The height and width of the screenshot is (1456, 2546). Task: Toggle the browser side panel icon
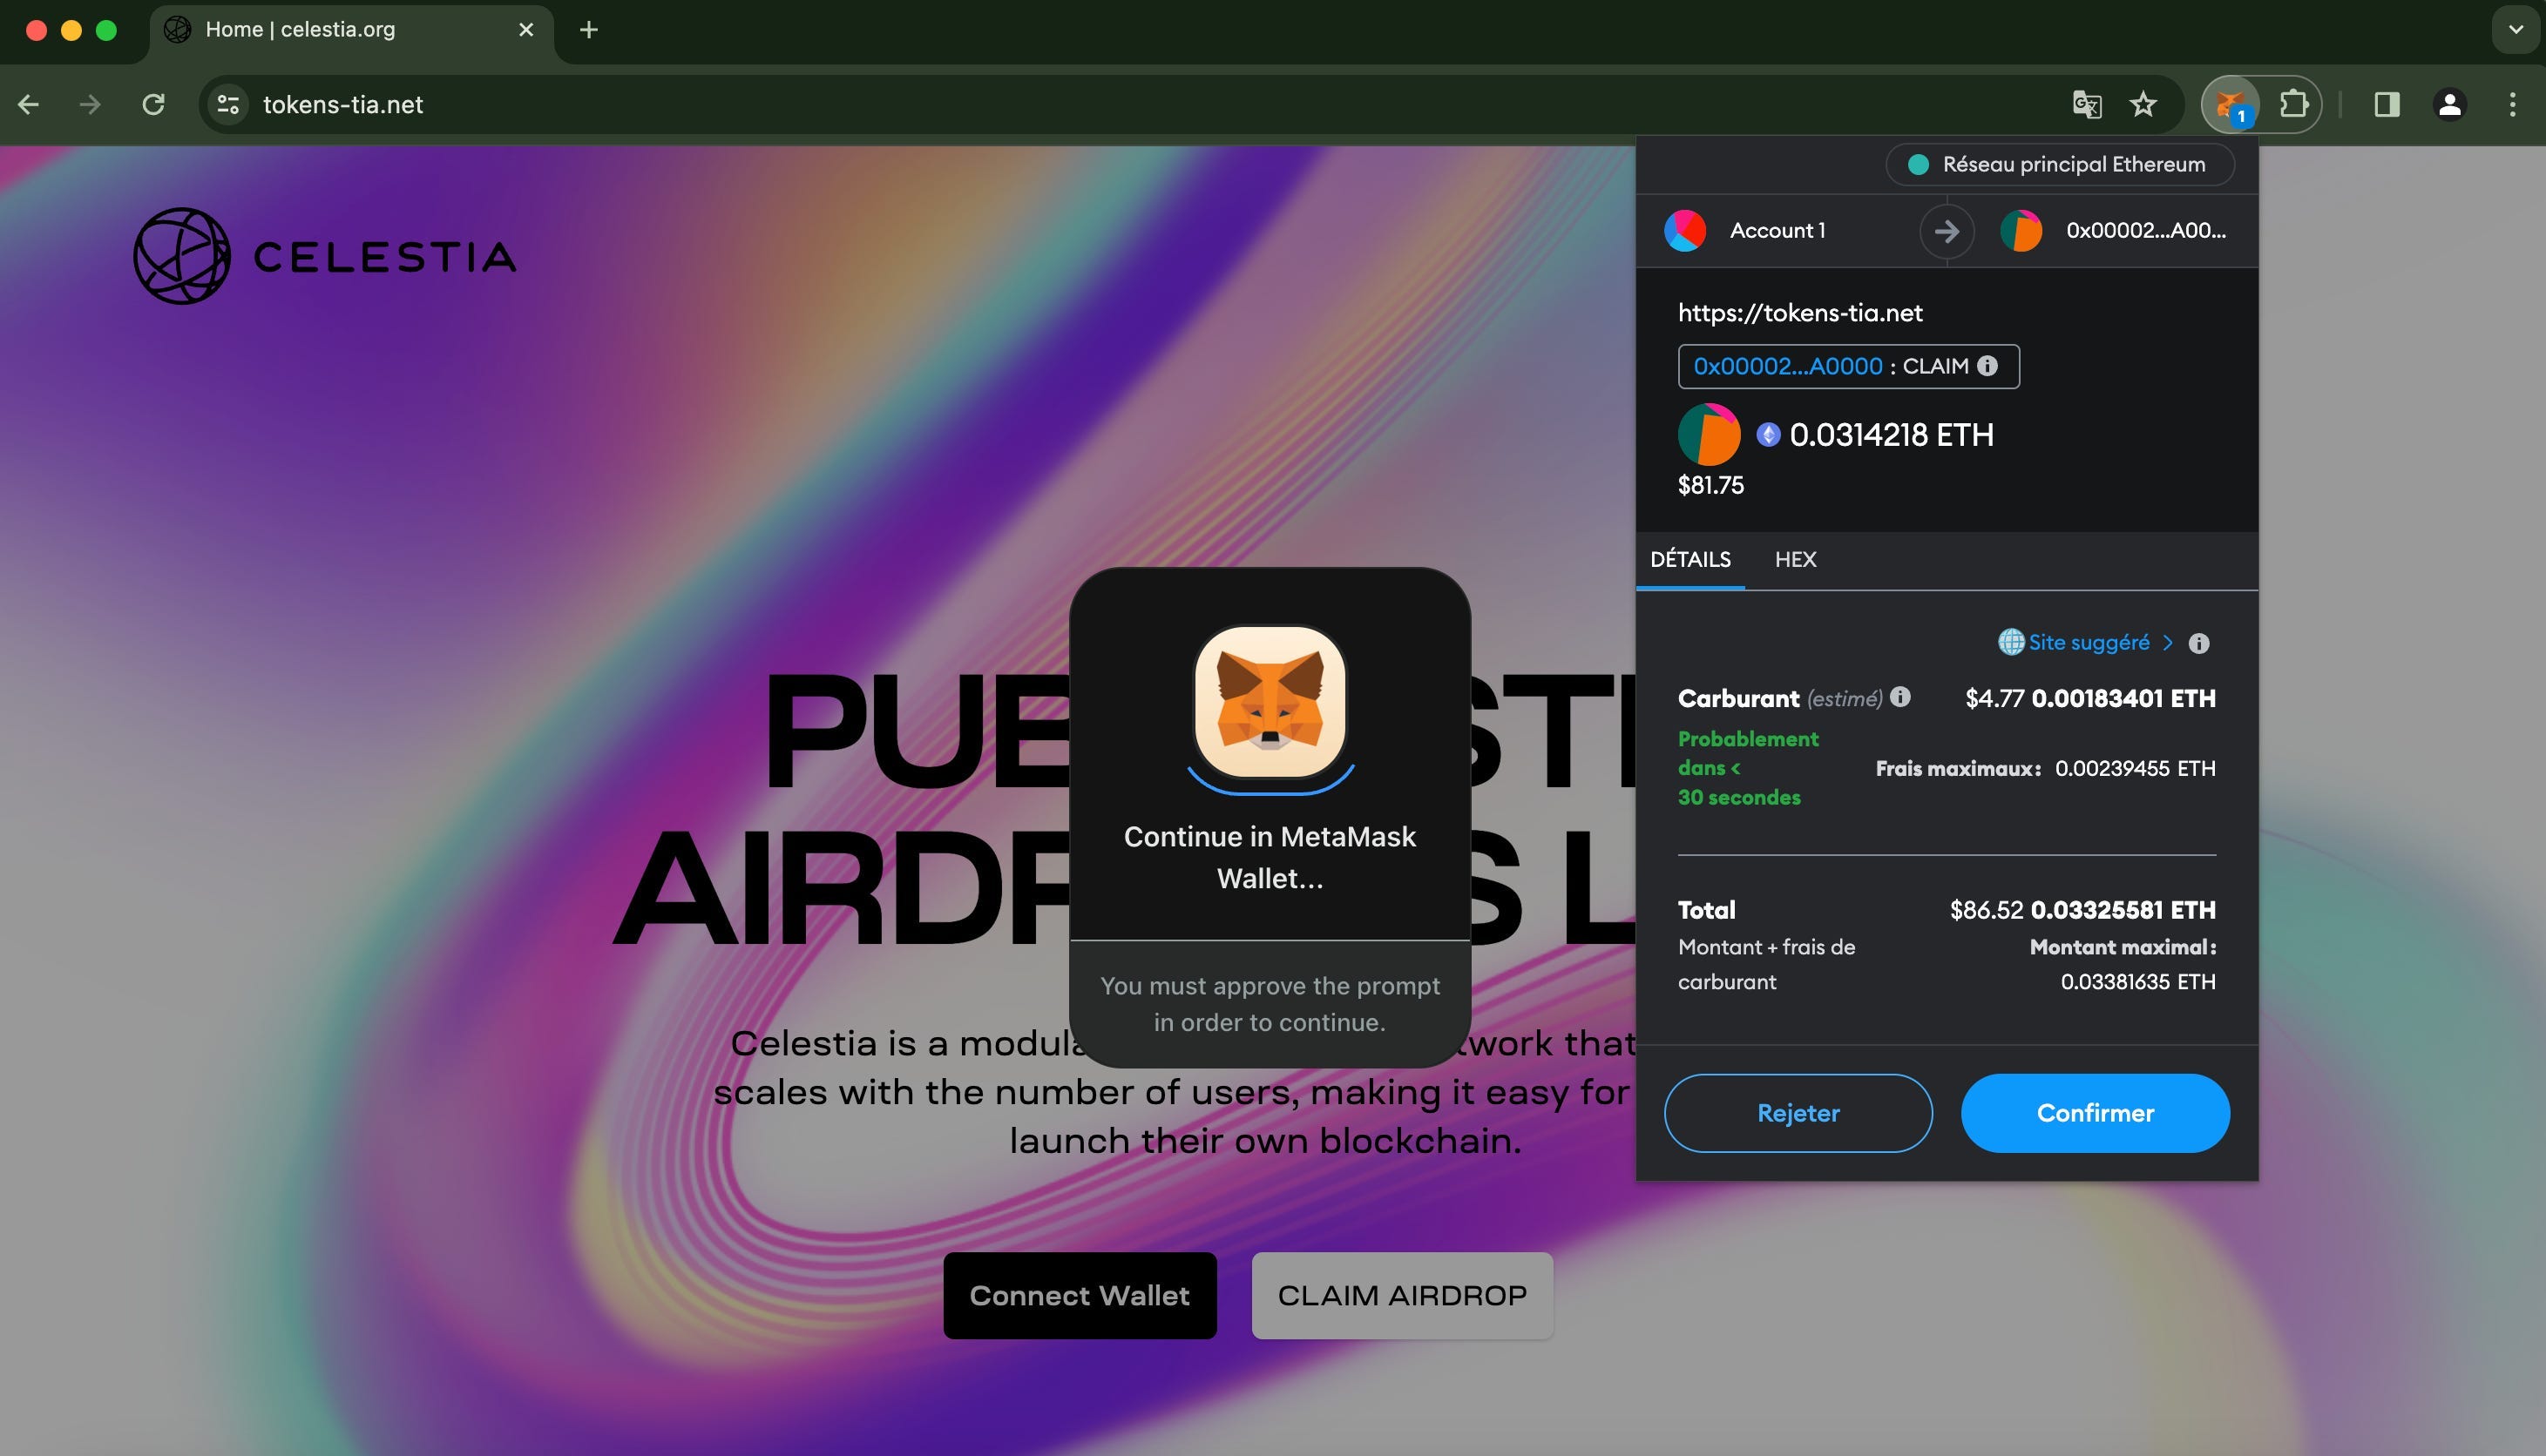2387,104
